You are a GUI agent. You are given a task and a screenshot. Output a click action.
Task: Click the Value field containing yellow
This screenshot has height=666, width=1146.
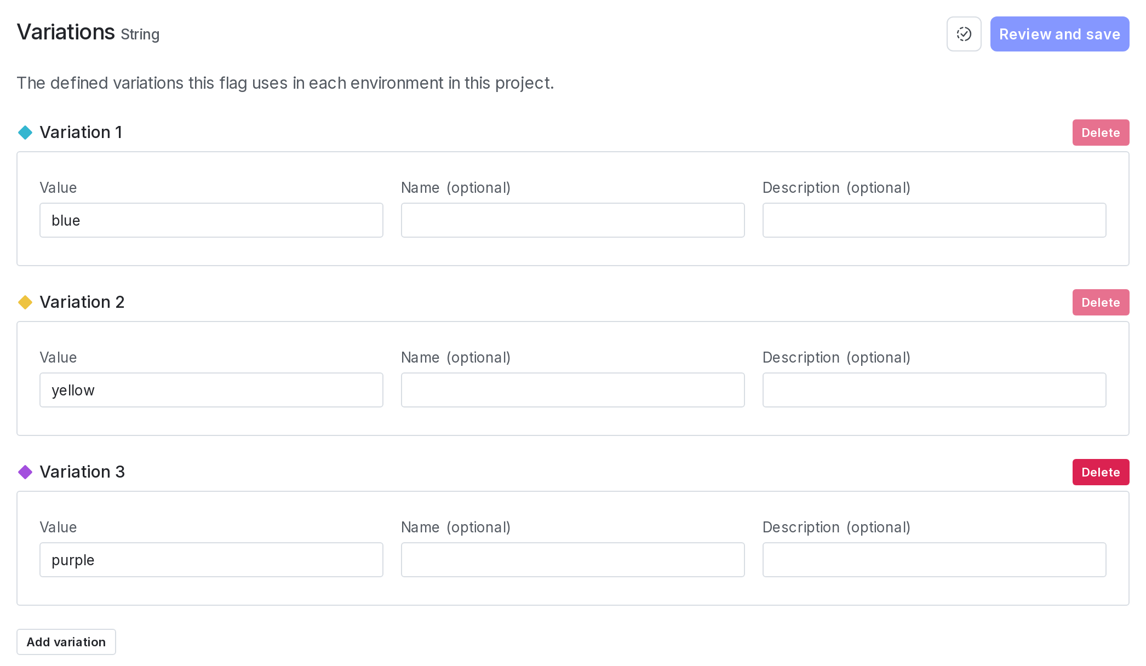tap(211, 390)
